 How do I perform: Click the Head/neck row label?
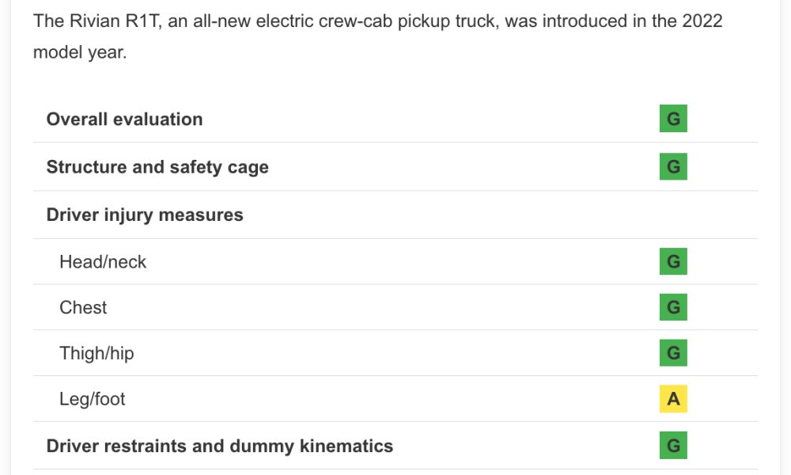[x=103, y=262]
